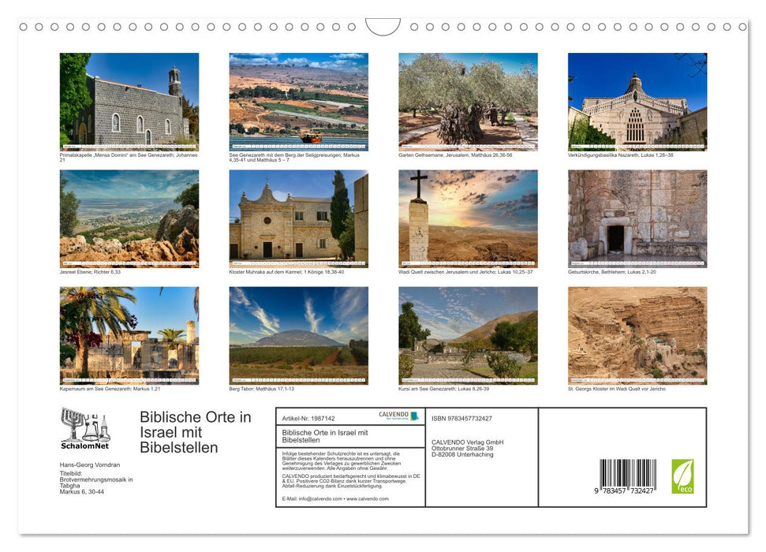766x552 pixels.
Task: Click the info@calvendo.com email address
Action: (320, 499)
